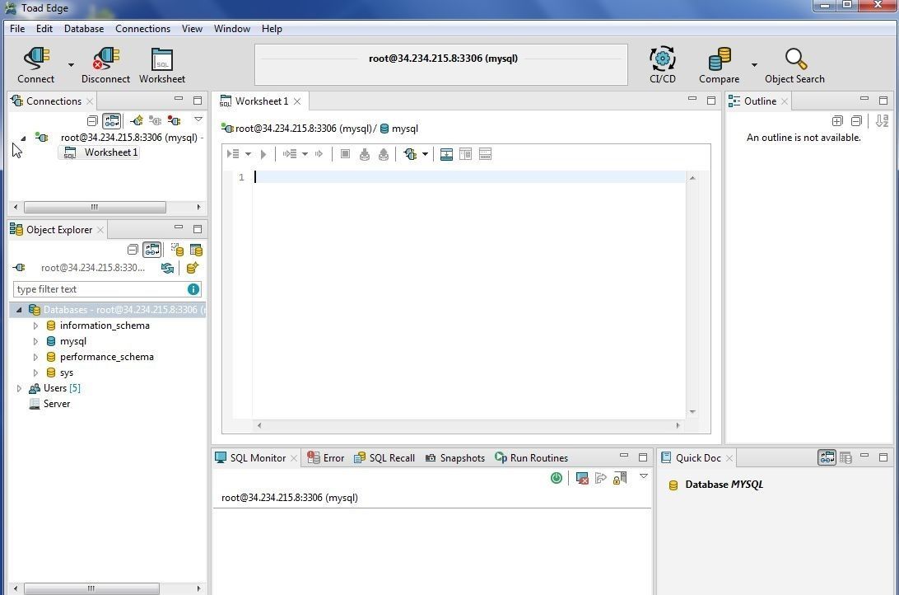Image resolution: width=899 pixels, height=595 pixels.
Task: Click the Compare toolbar button
Action: (x=719, y=65)
